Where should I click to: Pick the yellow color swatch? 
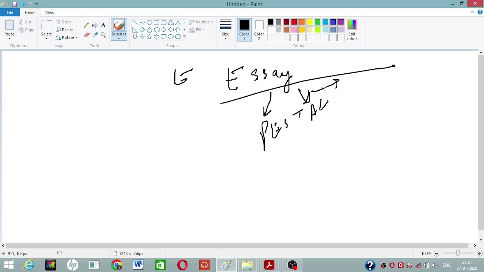point(310,22)
